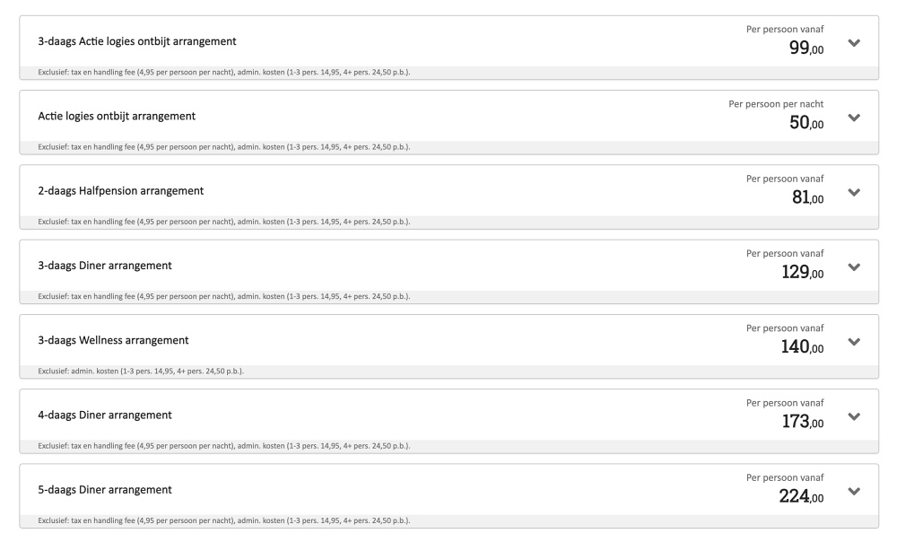Expand the Actie logies ontbijt arrangement chevron
The height and width of the screenshot is (542, 897).
click(x=854, y=118)
